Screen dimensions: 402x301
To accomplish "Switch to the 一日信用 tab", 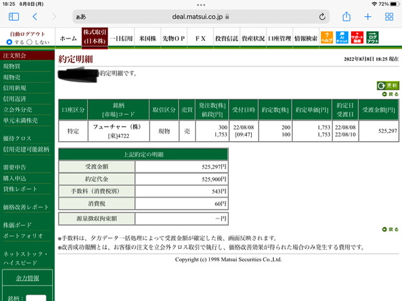I will tap(121, 38).
